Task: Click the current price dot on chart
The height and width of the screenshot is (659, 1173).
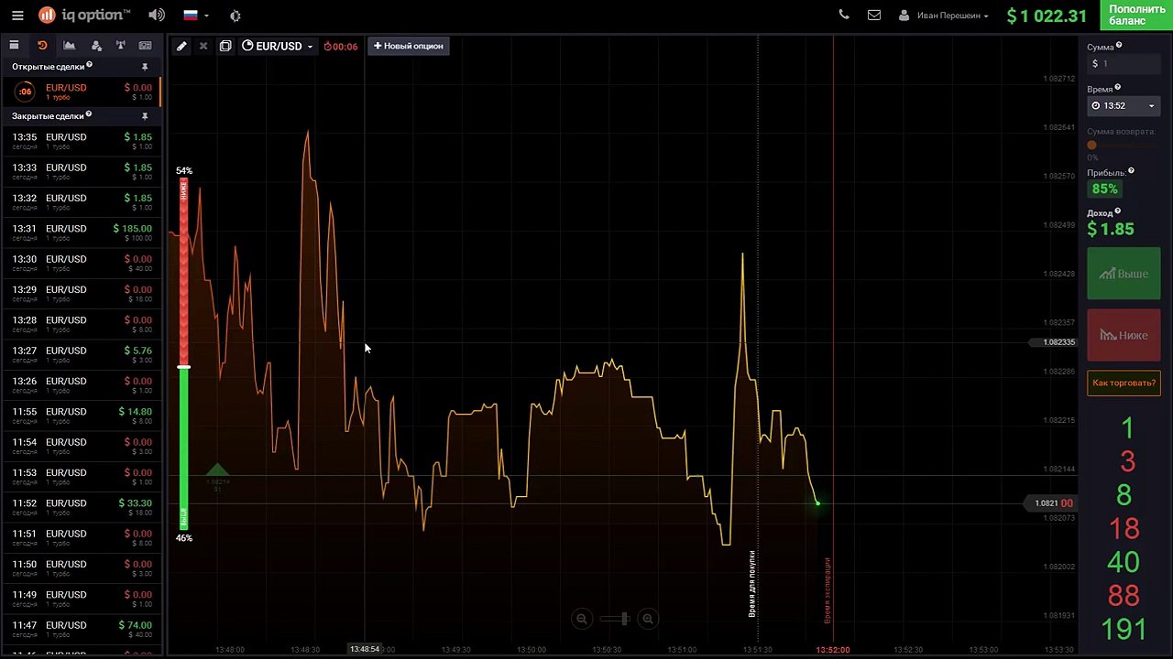Action: (x=817, y=502)
